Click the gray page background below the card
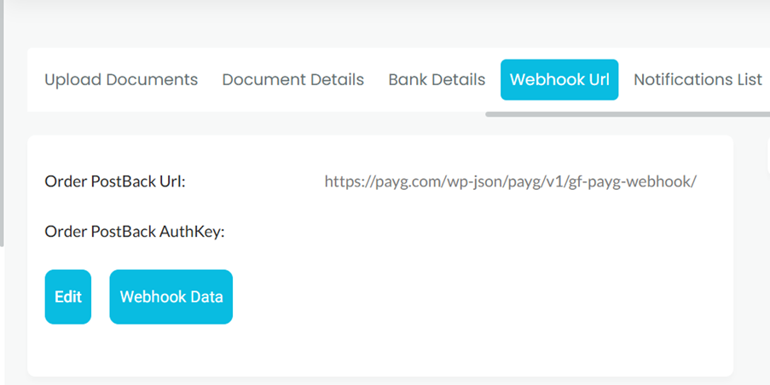 coord(384,381)
